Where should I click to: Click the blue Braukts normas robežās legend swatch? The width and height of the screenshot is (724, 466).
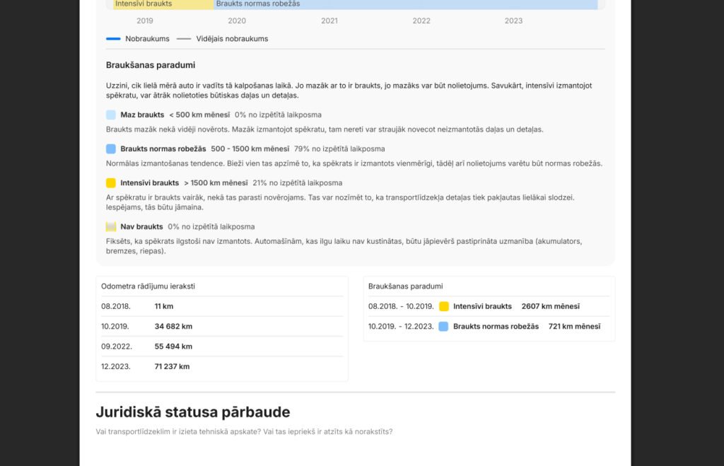click(x=111, y=149)
